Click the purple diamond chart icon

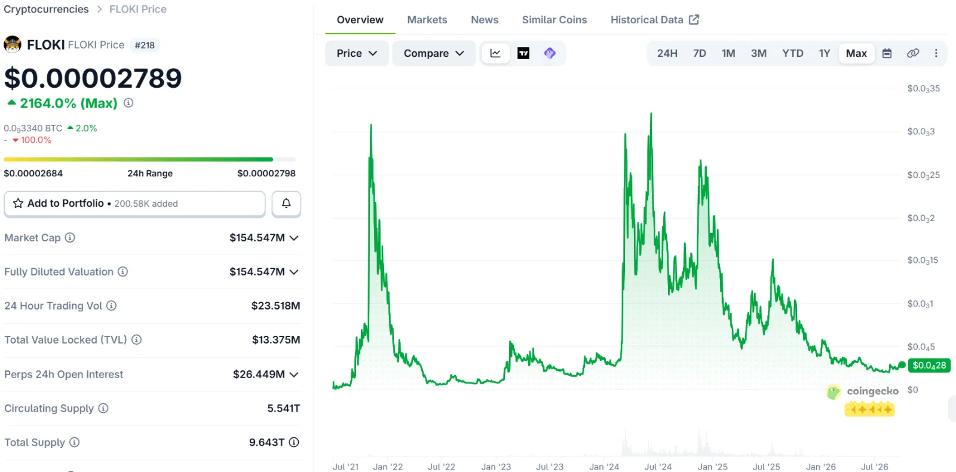pos(550,53)
